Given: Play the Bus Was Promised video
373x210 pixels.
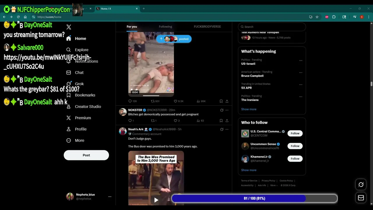Looking at the screenshot, I should coord(156,200).
